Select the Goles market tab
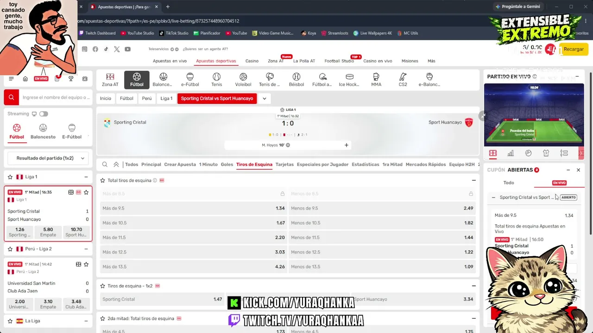This screenshot has width=593, height=333. point(227,165)
